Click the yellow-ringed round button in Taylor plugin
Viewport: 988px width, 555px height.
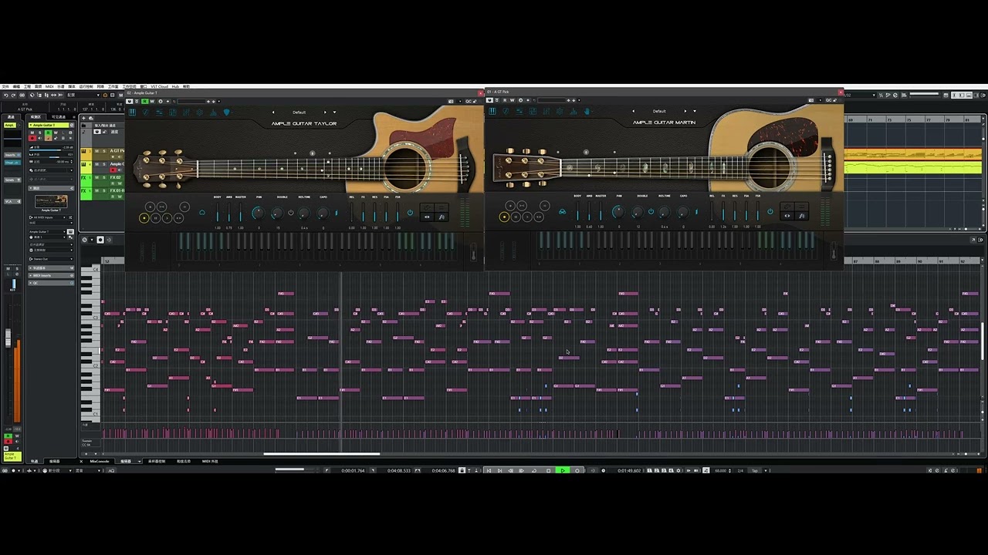pos(144,218)
